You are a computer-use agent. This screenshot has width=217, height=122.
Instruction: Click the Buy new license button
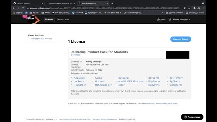click(181, 39)
